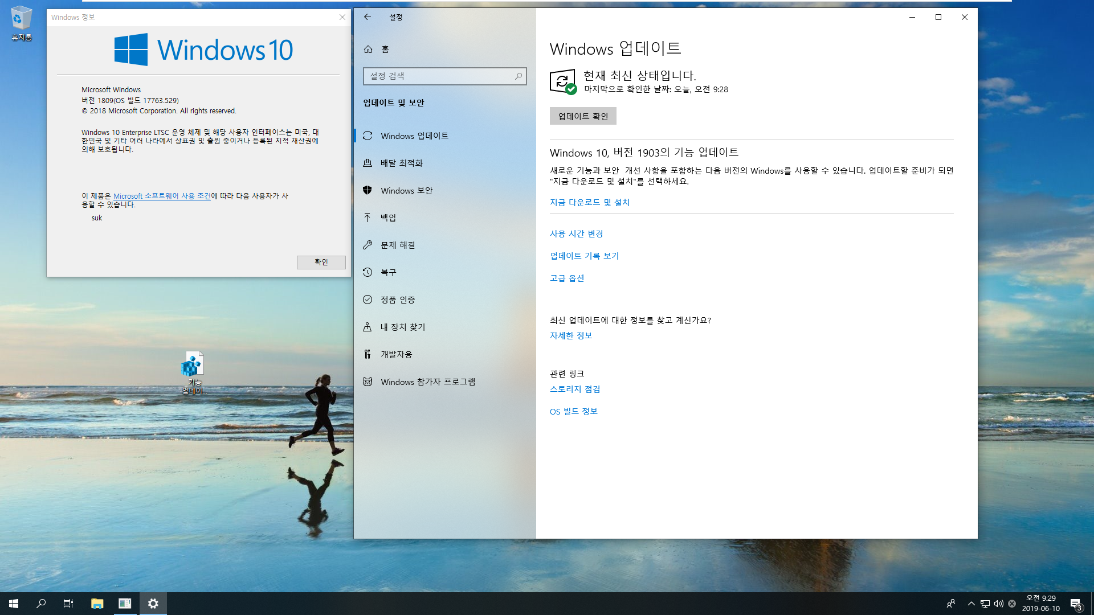The image size is (1094, 615).
Task: Open taskbar search magnifier
Action: (41, 604)
